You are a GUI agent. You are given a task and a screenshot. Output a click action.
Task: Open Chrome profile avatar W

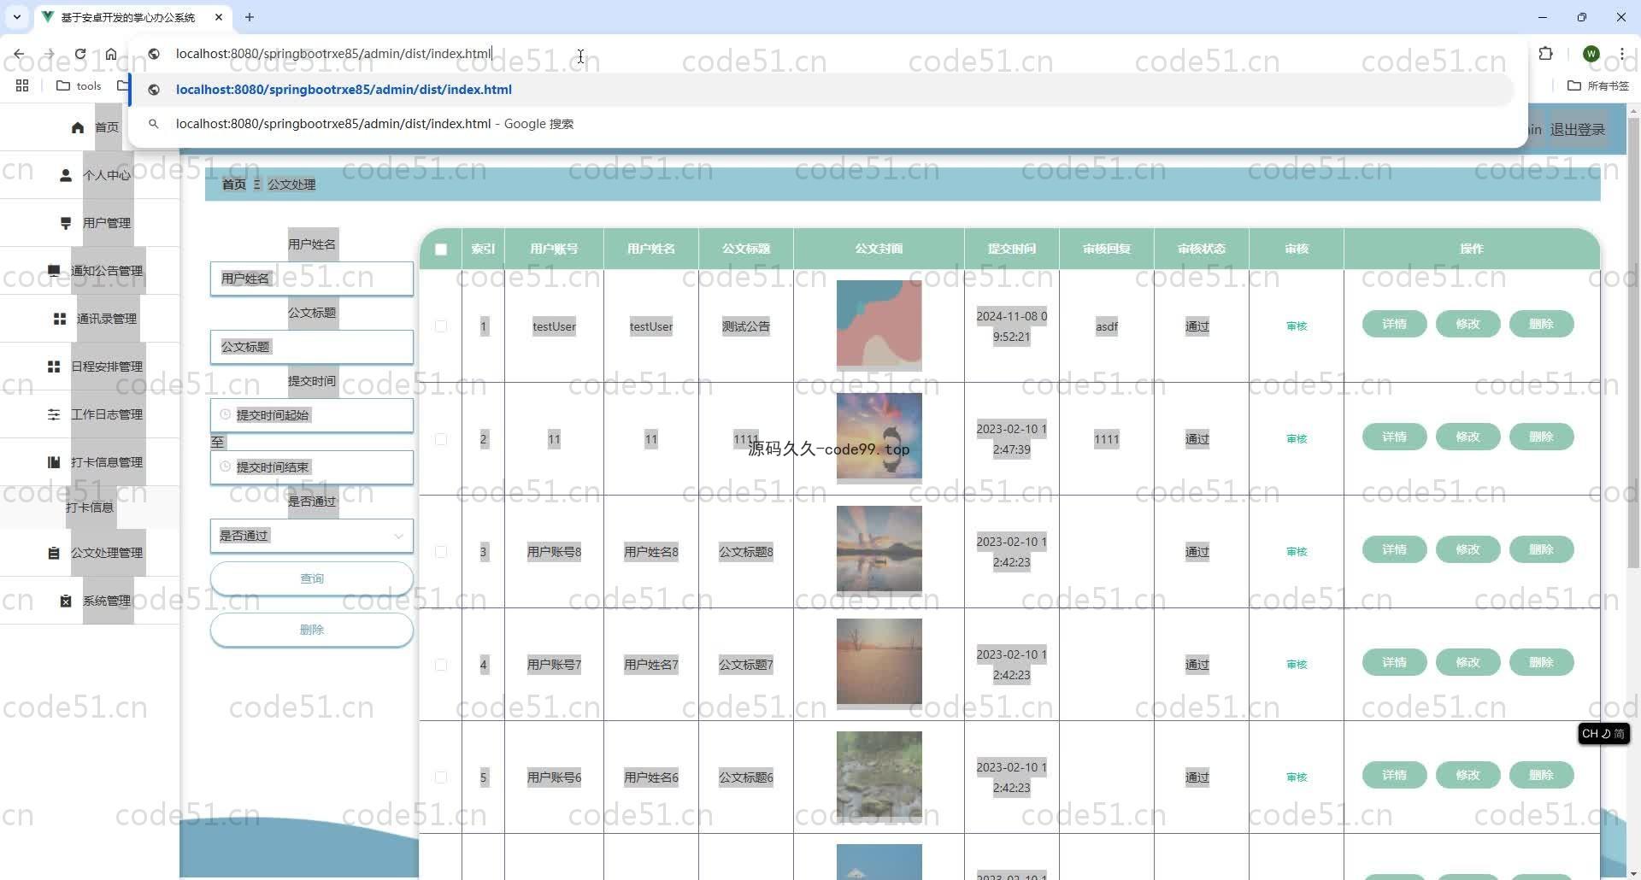tap(1591, 54)
